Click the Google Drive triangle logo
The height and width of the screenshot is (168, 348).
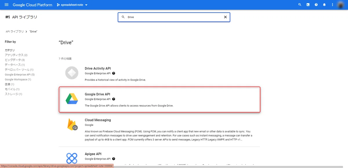tap(72, 99)
